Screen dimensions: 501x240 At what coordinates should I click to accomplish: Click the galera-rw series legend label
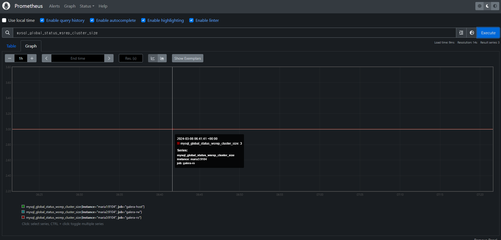84,212
